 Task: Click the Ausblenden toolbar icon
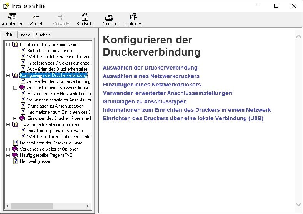click(12, 17)
